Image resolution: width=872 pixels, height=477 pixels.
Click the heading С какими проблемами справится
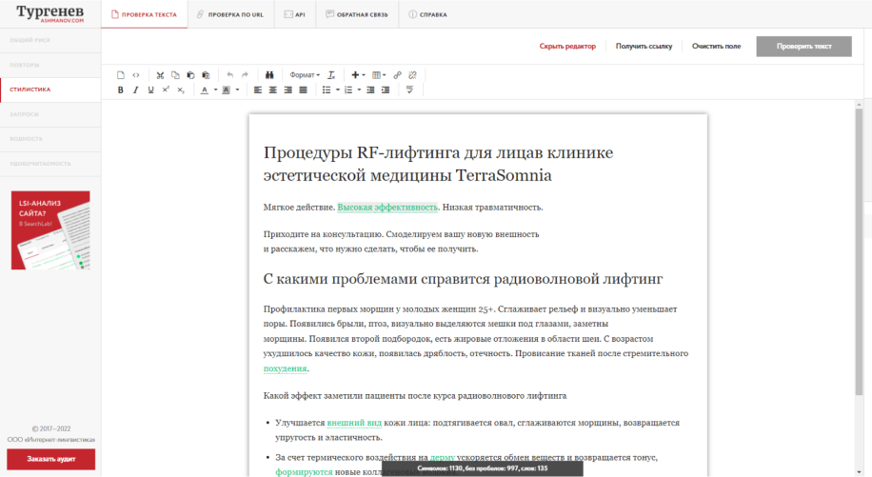[463, 279]
